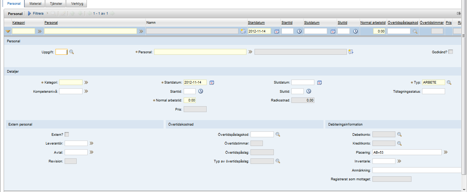This screenshot has height=192, width=467.
Task: Collapse the table row details triangle
Action: pos(8,32)
